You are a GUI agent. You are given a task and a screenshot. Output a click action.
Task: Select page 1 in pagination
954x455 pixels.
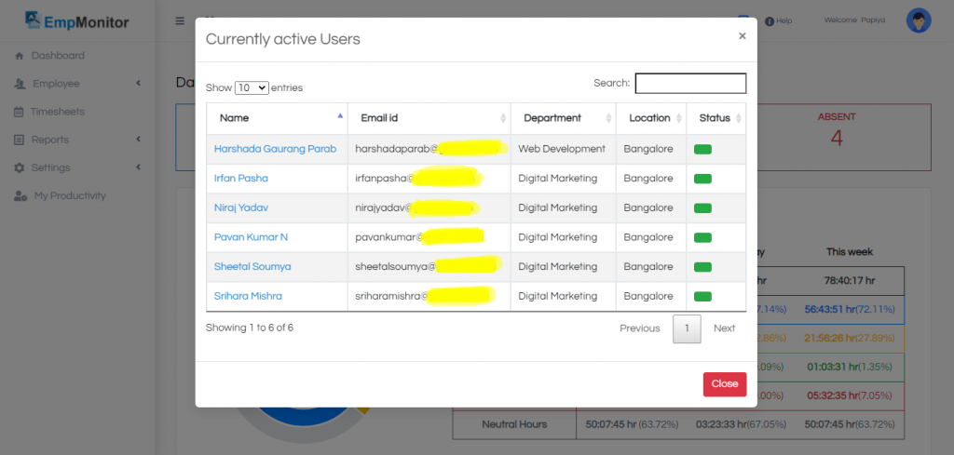point(687,328)
